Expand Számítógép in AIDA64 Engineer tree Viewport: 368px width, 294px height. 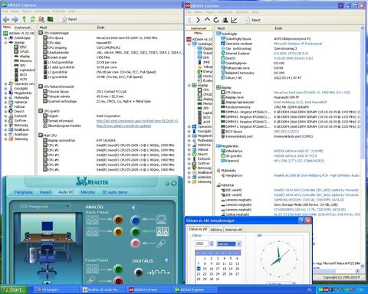(x=5, y=38)
